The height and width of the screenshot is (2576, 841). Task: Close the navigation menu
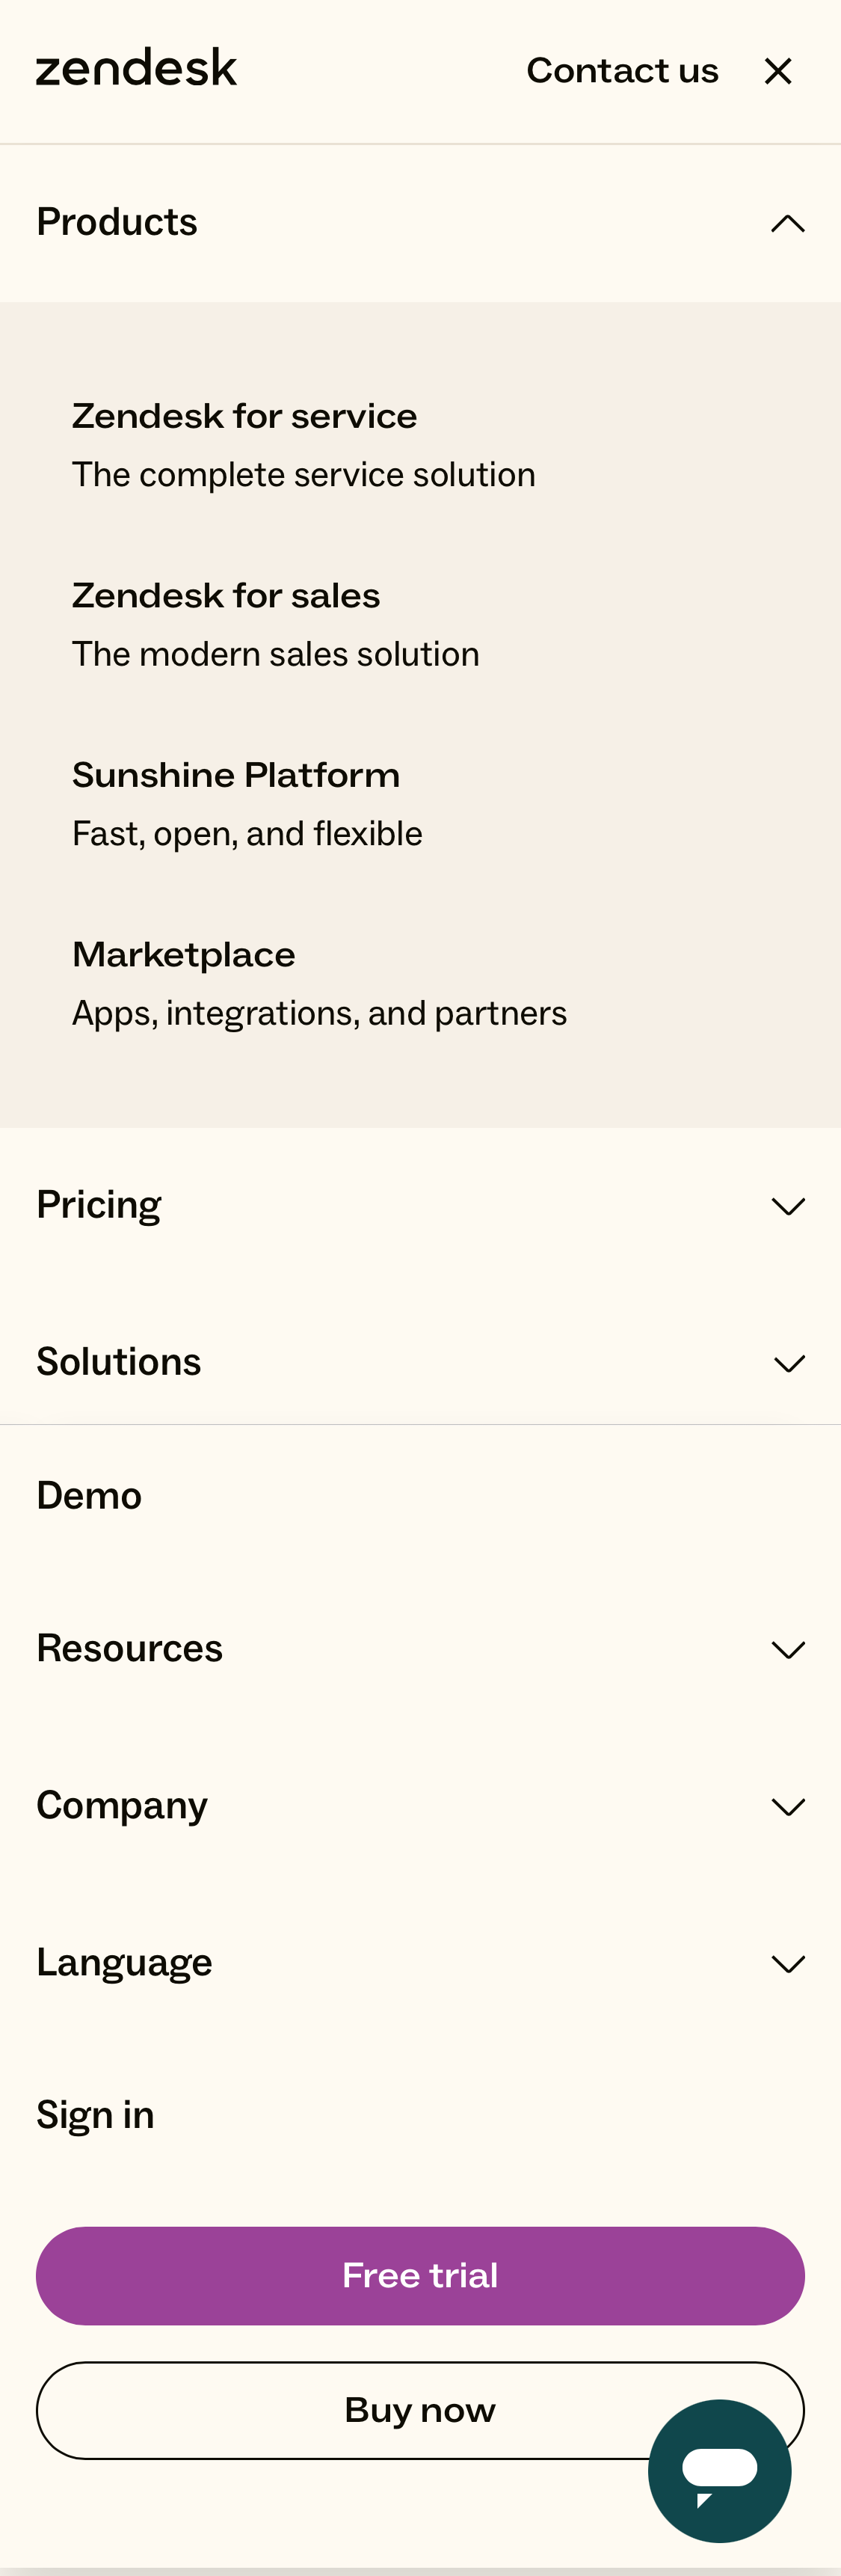779,70
